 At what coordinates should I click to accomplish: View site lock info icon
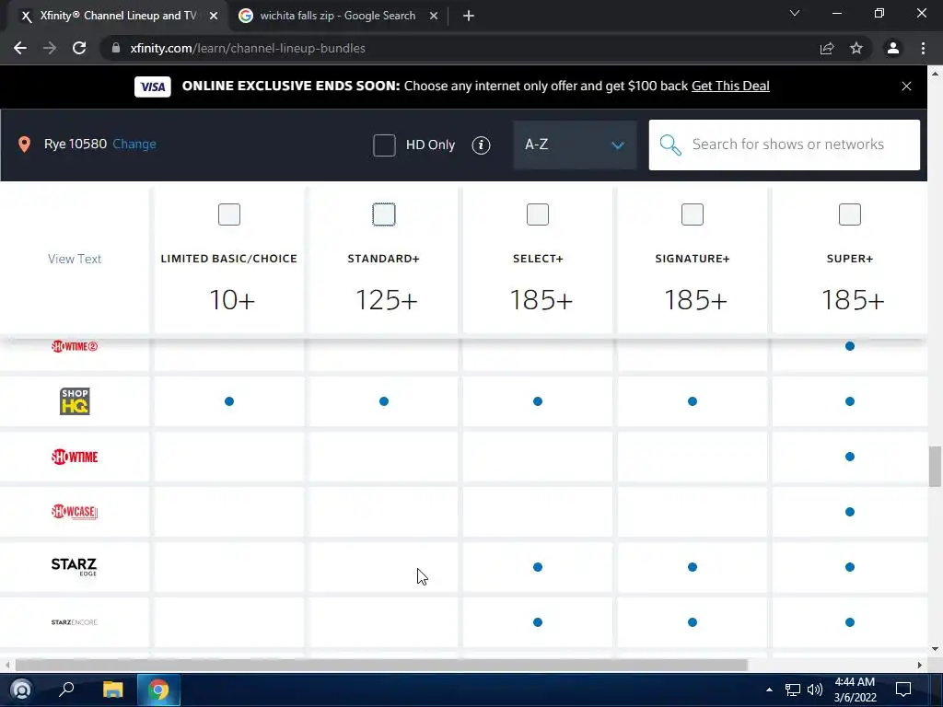click(116, 48)
